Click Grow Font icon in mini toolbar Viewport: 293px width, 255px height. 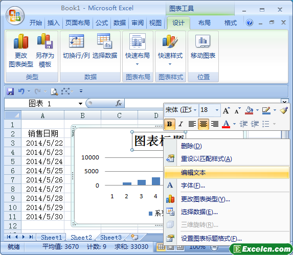(x=227, y=110)
